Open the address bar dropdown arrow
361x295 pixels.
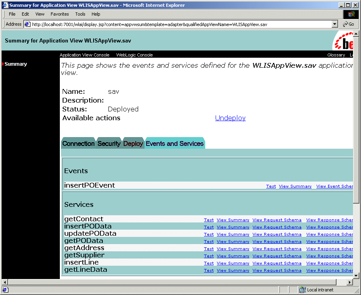click(x=335, y=24)
